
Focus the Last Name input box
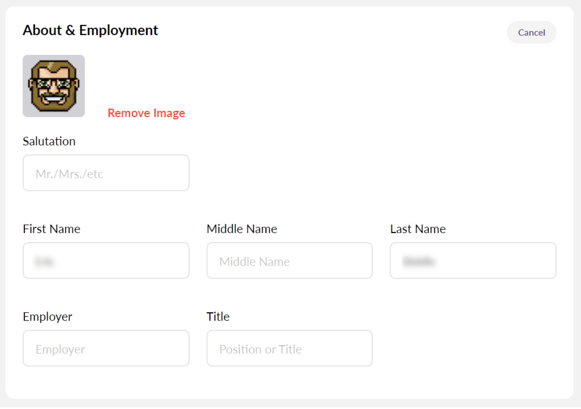click(473, 261)
